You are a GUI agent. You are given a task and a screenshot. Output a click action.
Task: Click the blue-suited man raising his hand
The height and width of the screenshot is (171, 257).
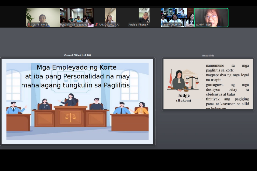click(15, 108)
